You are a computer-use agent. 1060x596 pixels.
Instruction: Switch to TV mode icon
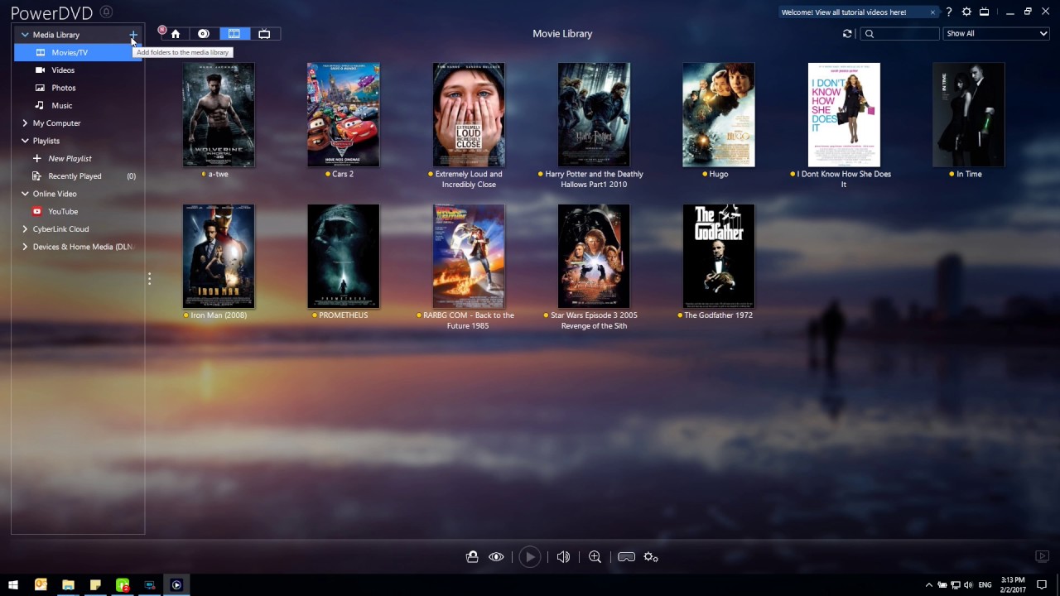(x=985, y=12)
